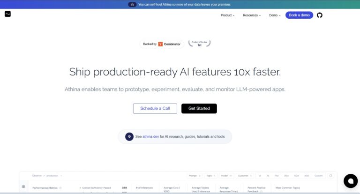The height and width of the screenshot is (194, 360).
Task: Expand the Demo menu
Action: pyautogui.click(x=275, y=15)
